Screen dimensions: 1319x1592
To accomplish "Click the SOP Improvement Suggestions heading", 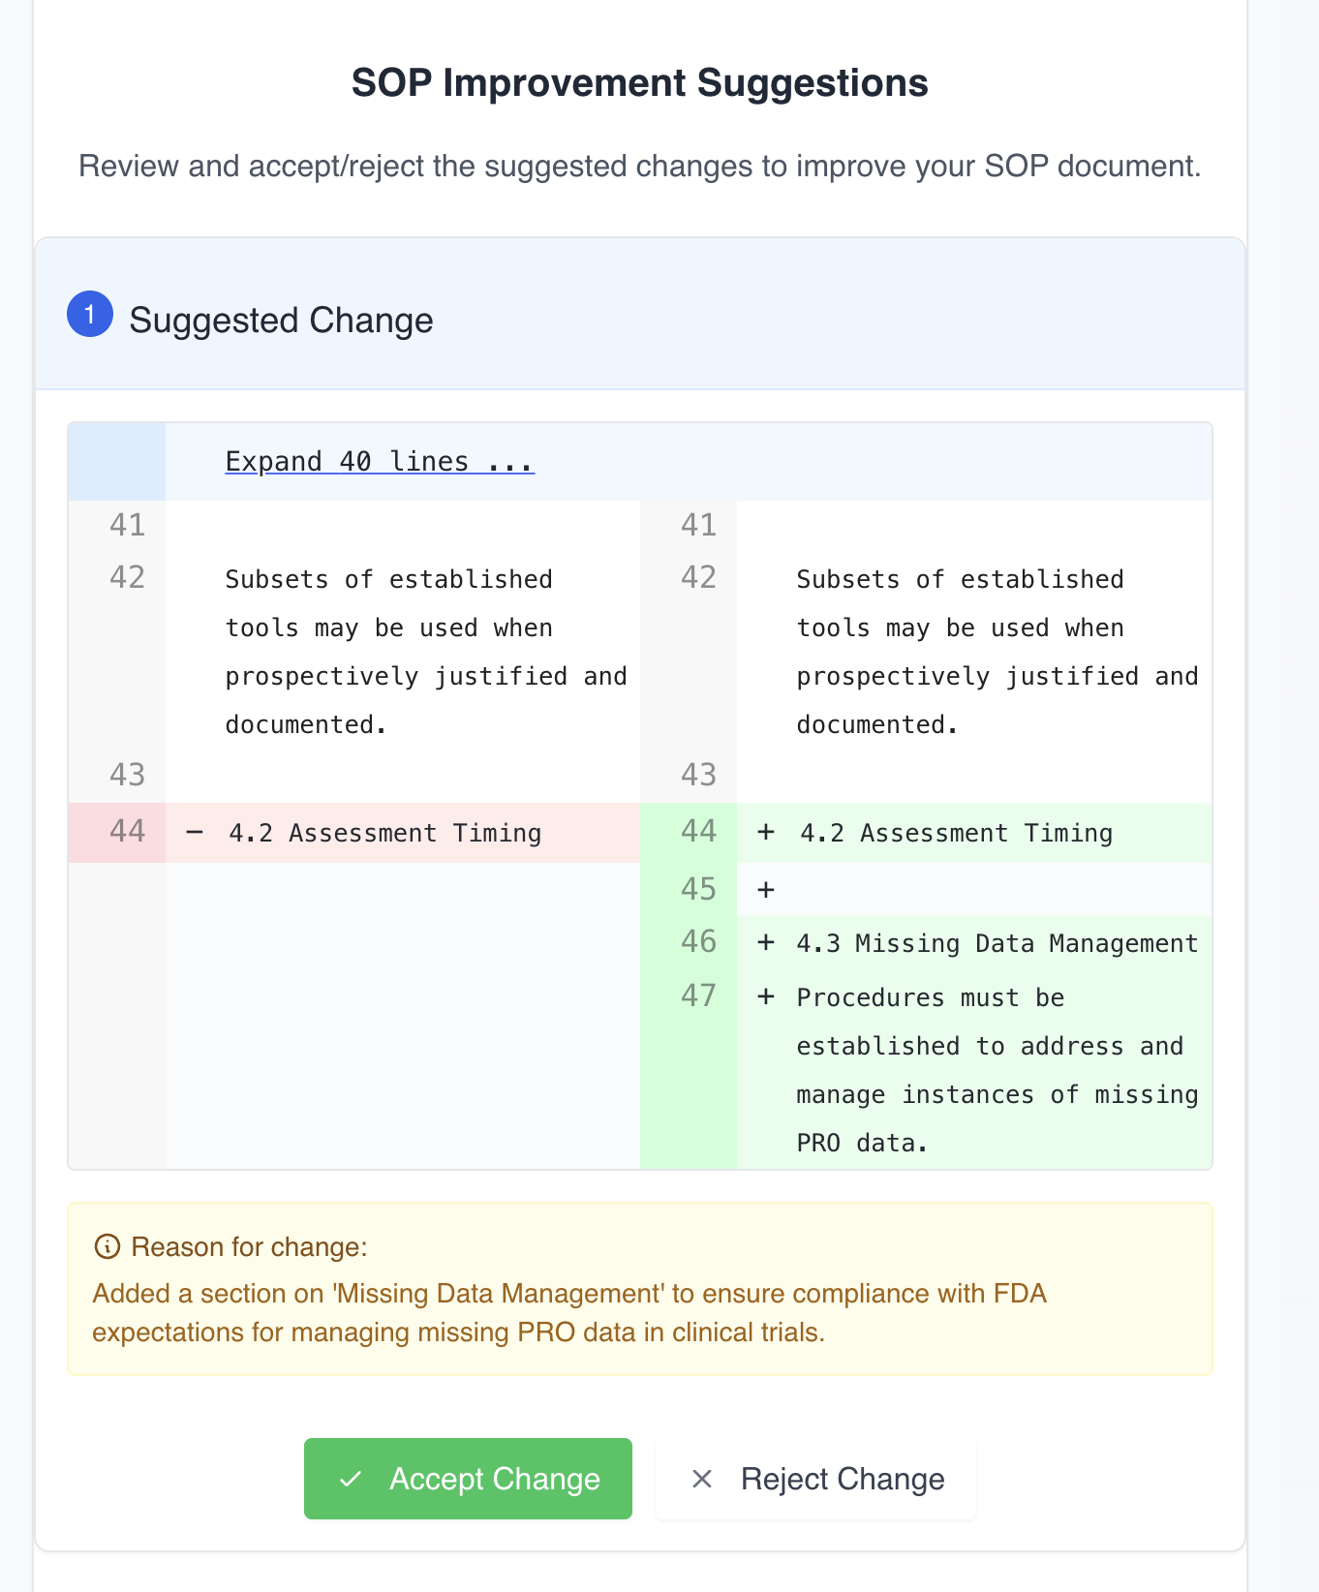I will [640, 83].
